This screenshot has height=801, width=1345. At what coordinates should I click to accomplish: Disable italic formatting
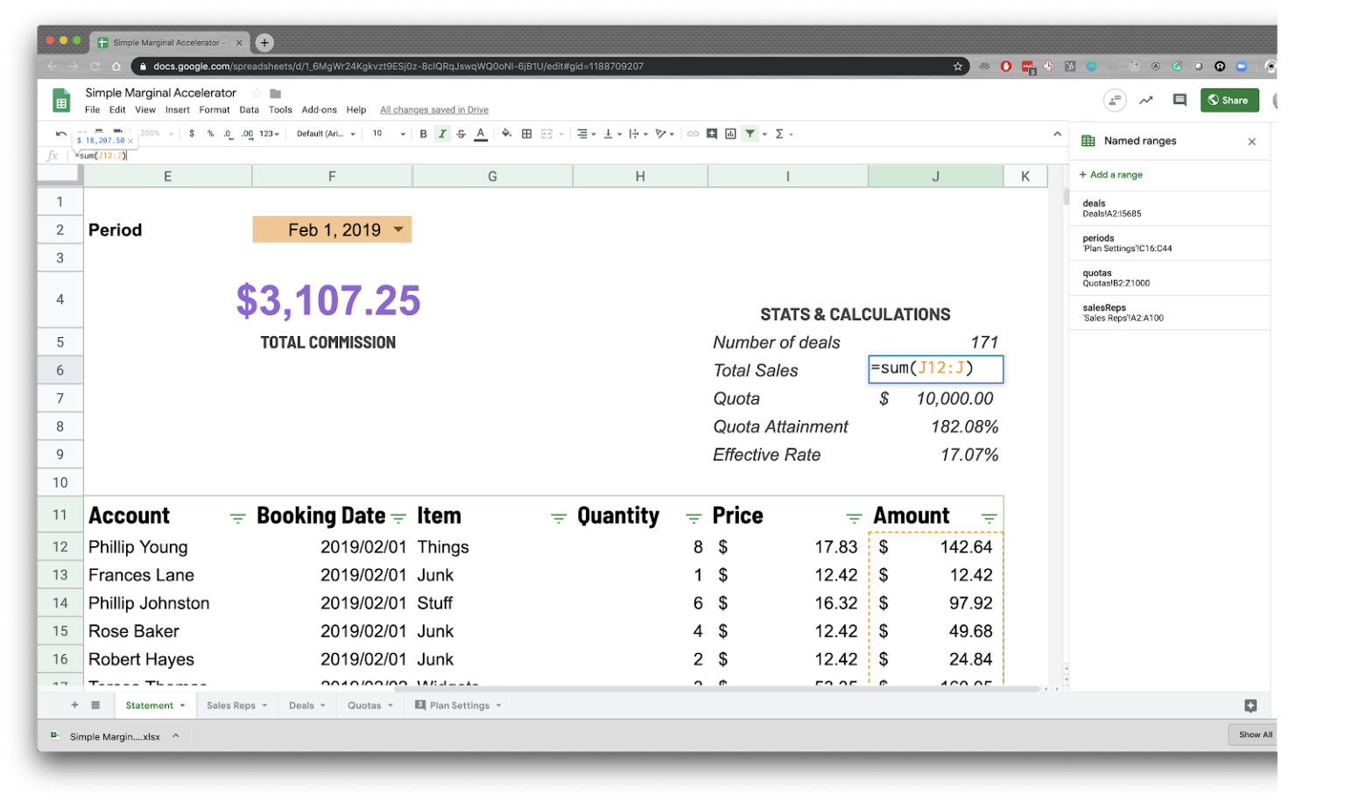(x=442, y=133)
